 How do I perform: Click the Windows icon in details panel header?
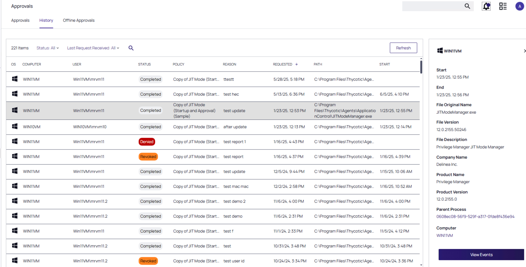click(x=440, y=51)
